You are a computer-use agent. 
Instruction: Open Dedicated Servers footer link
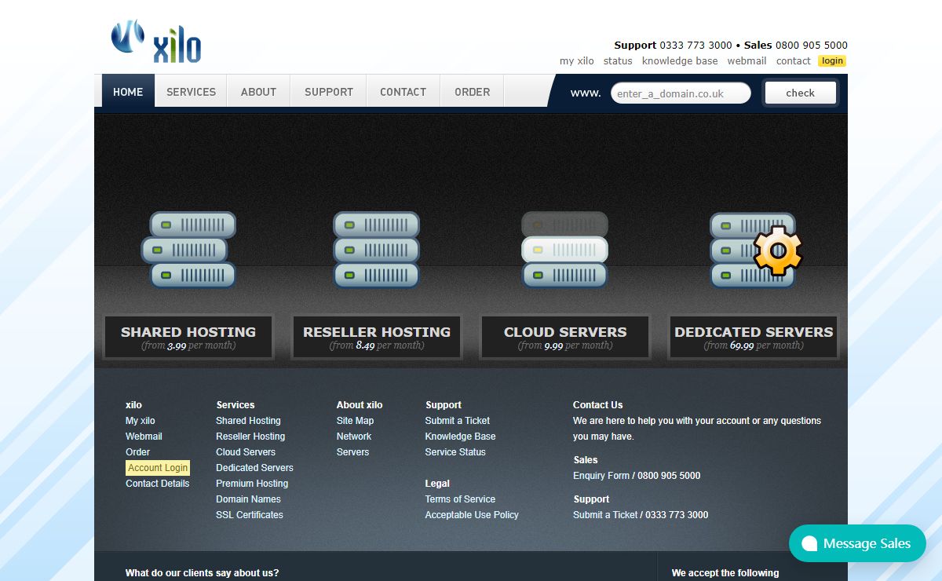(x=254, y=468)
